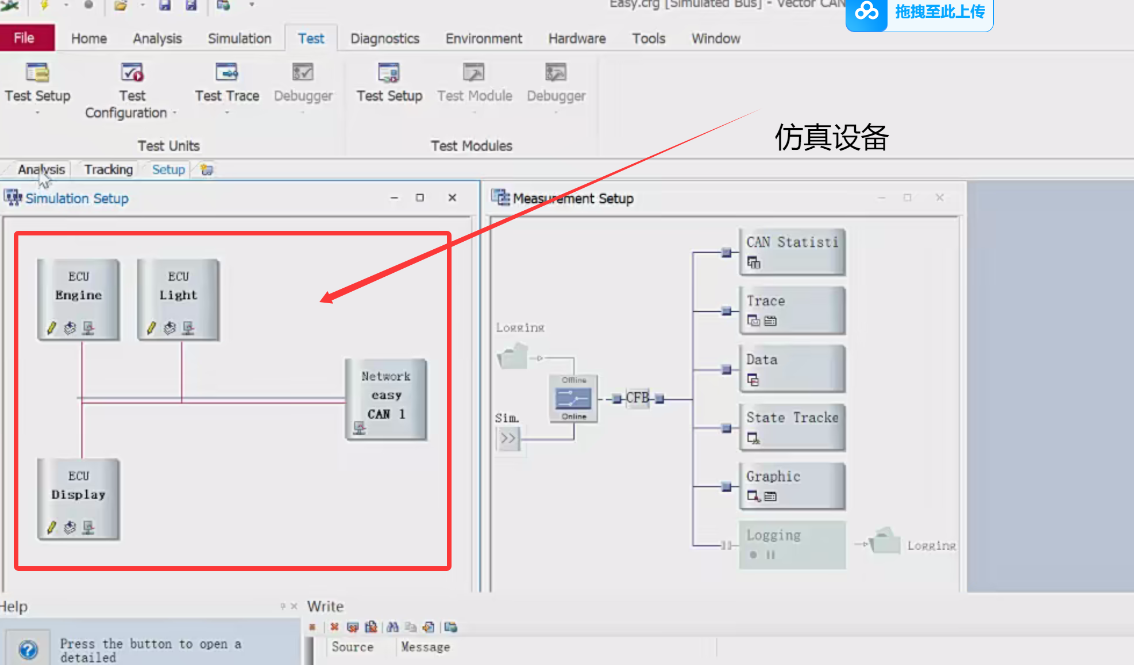Viewport: 1134px width, 665px height.
Task: Open the quick access toolbar customize dropdown
Action: [252, 5]
